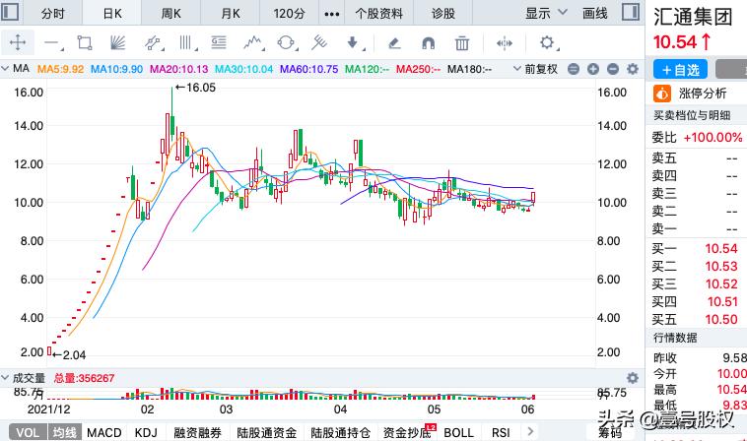Click the 自选 add-to-watchlist button
This screenshot has height=441, width=747.
[679, 70]
